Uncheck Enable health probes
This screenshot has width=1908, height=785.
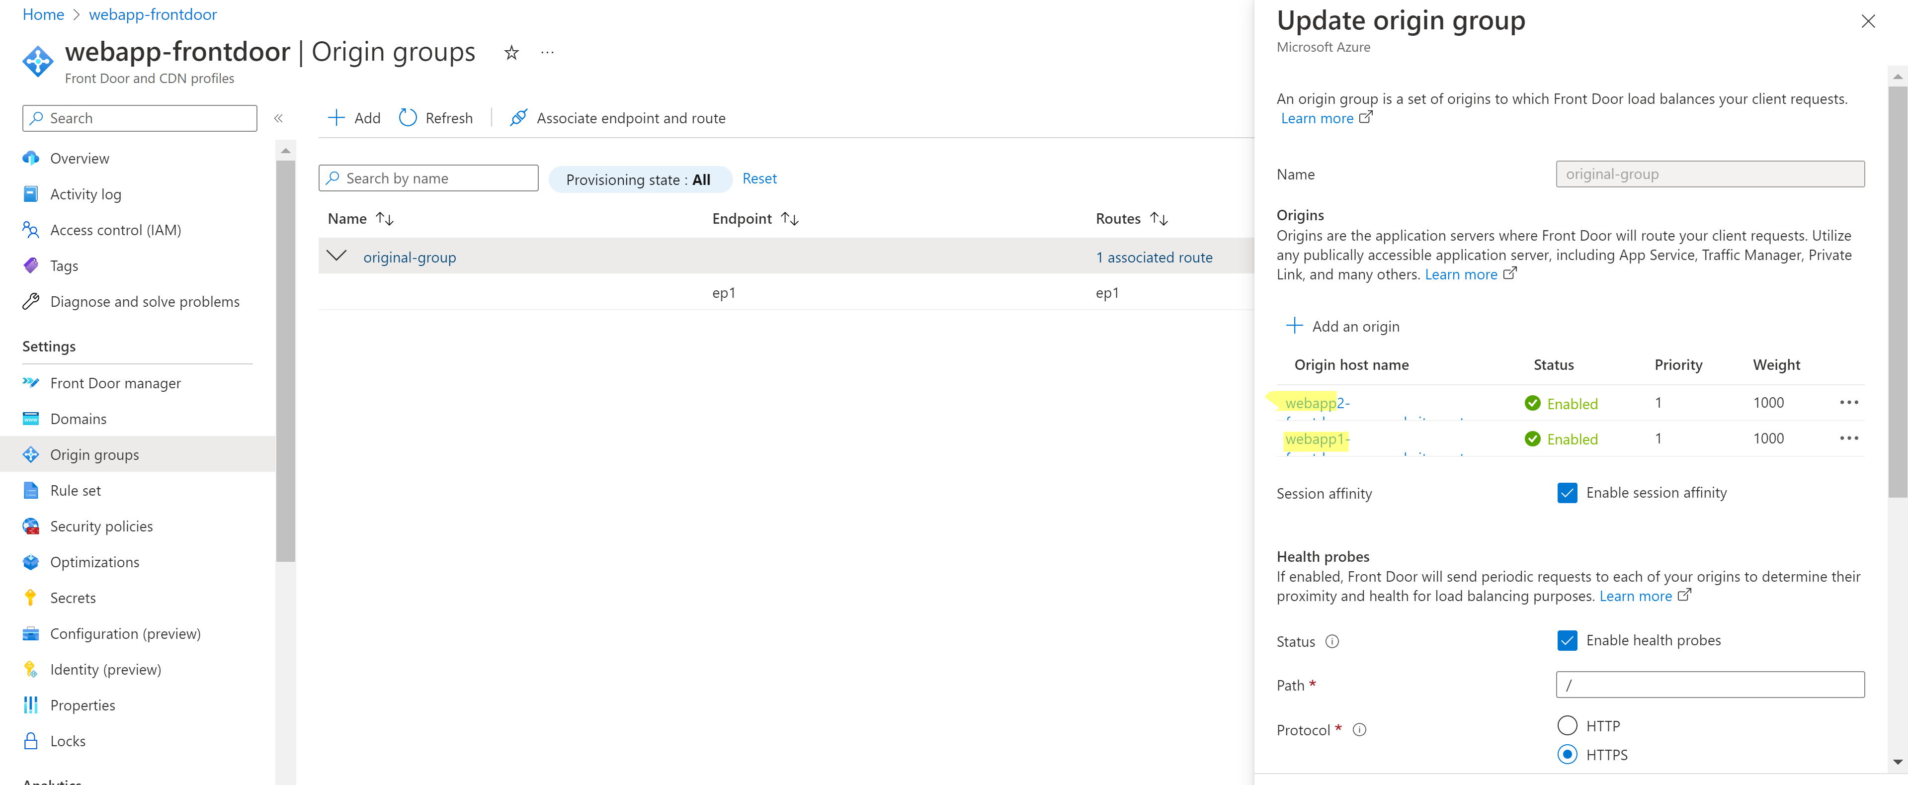[x=1567, y=641]
